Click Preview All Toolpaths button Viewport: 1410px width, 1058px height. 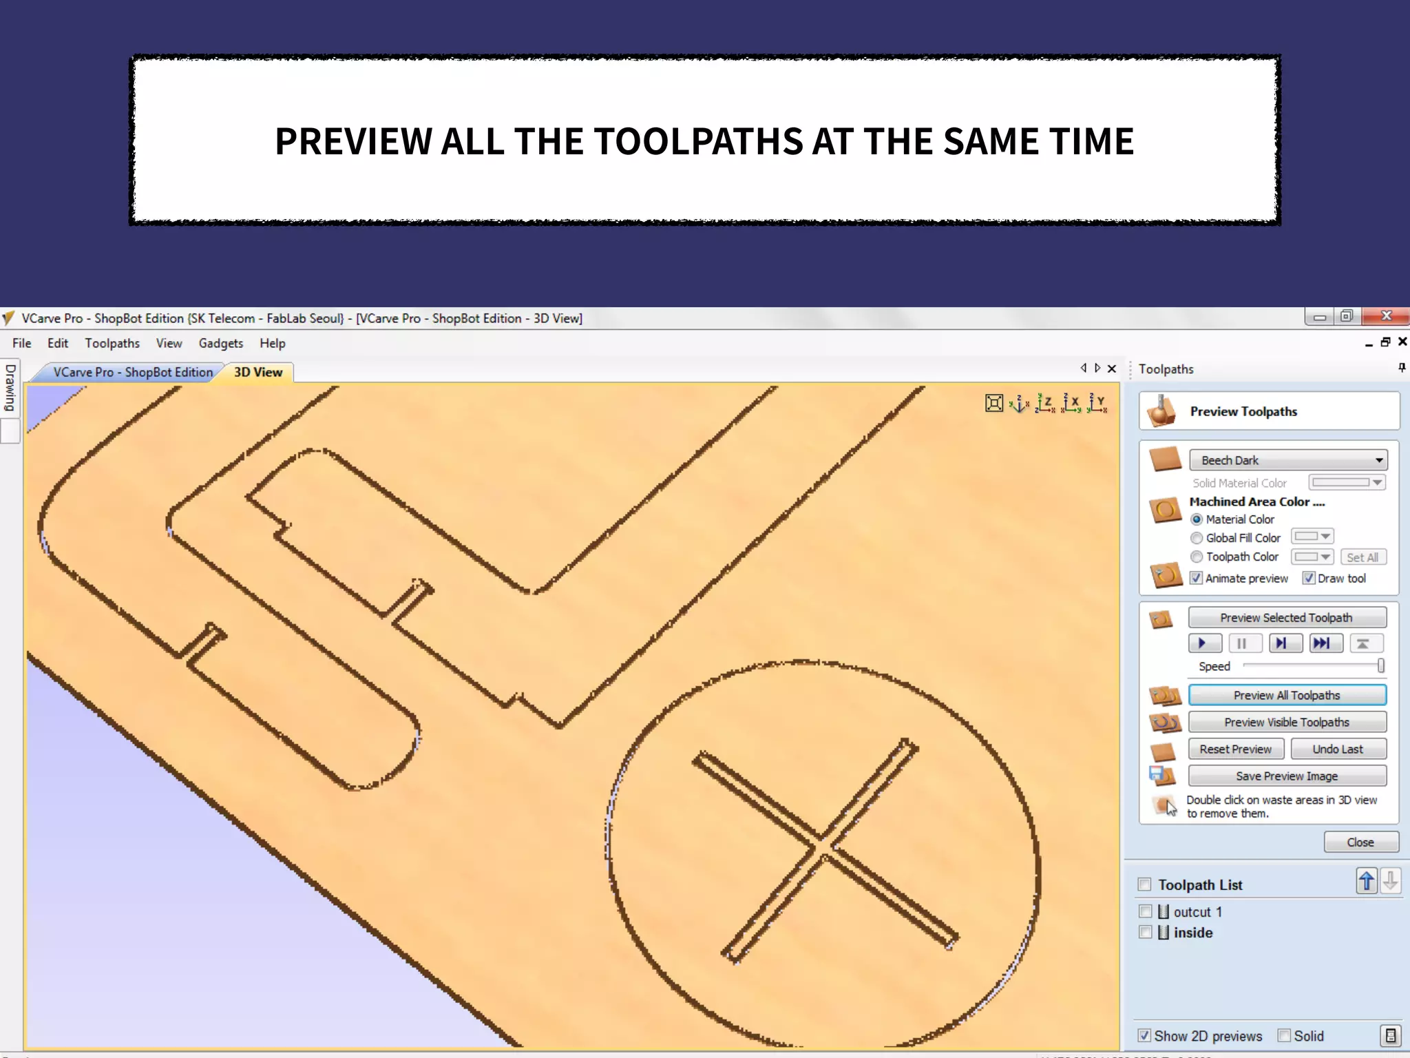click(x=1286, y=695)
